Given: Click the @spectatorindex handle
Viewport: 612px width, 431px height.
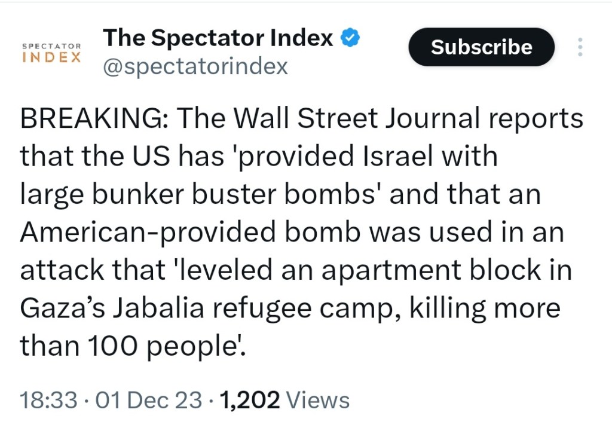Looking at the screenshot, I should click(195, 66).
